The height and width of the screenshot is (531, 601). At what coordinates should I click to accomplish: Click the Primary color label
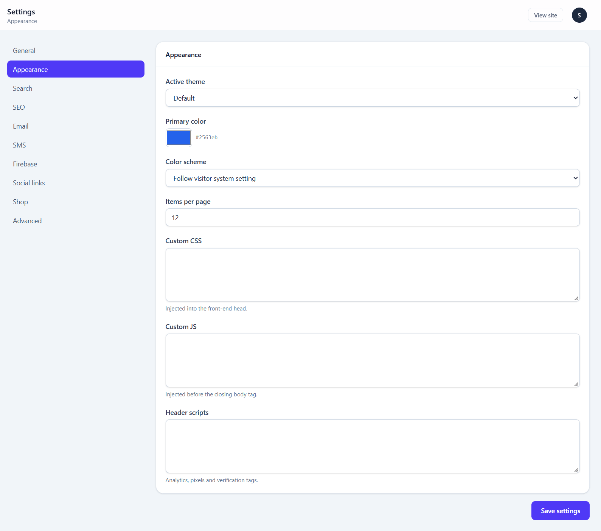(x=186, y=121)
